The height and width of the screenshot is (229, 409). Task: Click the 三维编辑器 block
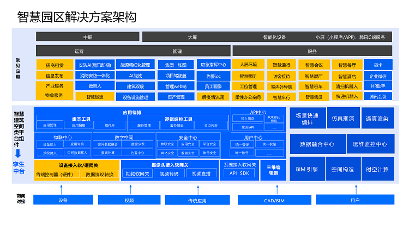point(273,170)
